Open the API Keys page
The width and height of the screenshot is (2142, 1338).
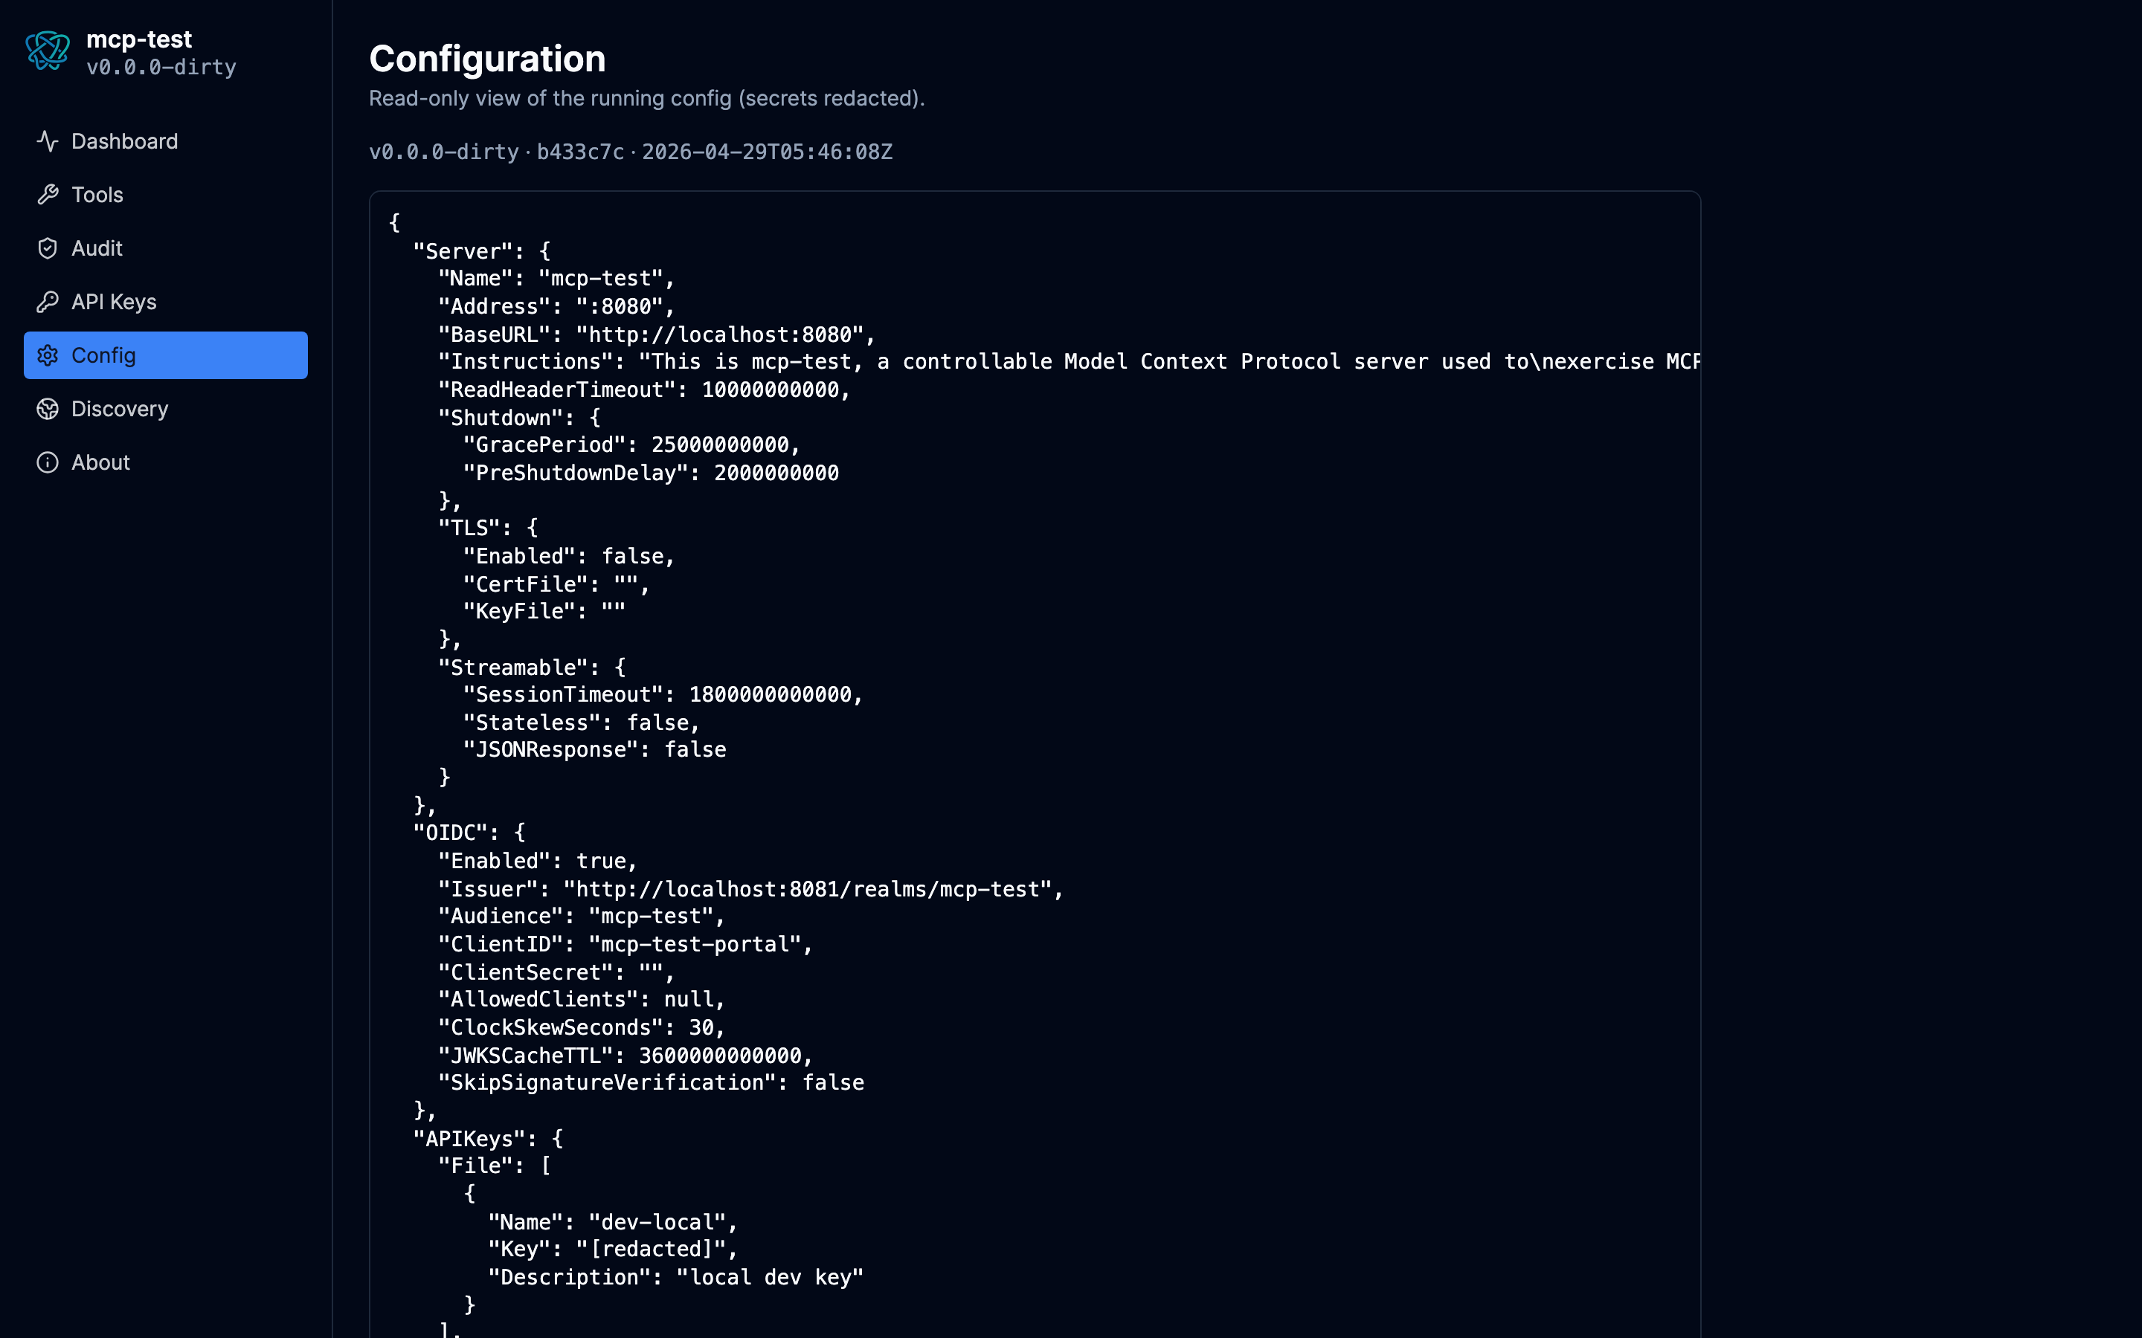pos(115,302)
